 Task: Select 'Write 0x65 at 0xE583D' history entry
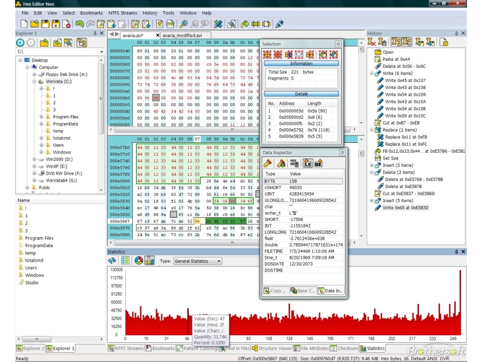pyautogui.click(x=405, y=208)
